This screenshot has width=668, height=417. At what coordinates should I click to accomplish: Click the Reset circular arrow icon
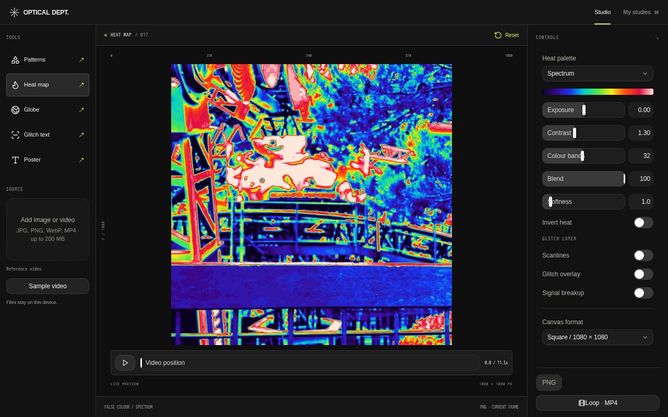pyautogui.click(x=498, y=35)
